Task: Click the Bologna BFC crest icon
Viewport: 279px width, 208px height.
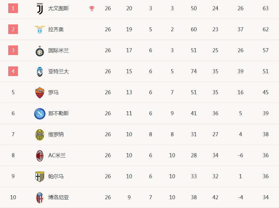Action: tap(40, 198)
